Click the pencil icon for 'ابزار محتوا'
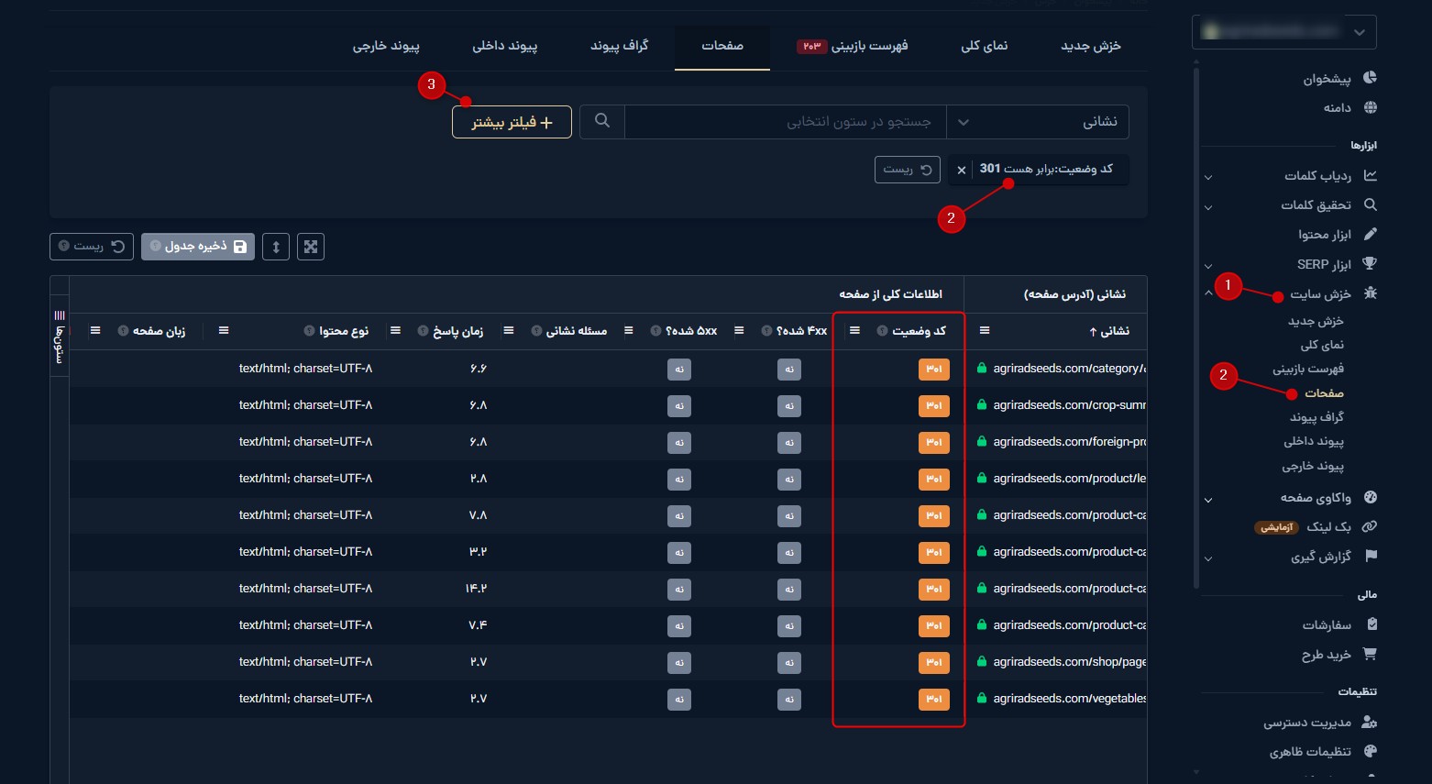The height and width of the screenshot is (784, 1432). point(1370,235)
